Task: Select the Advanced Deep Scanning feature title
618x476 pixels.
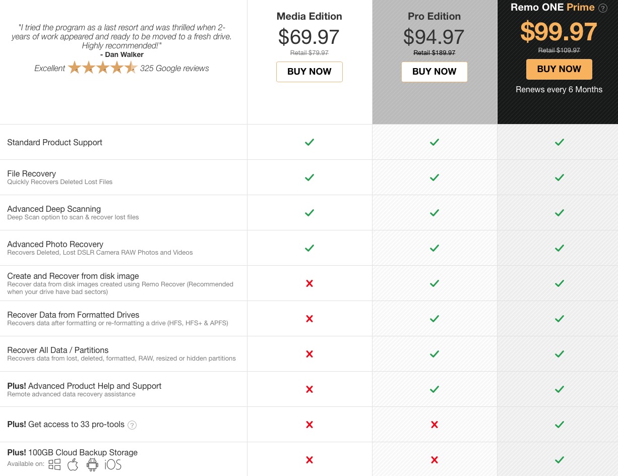Action: coord(54,209)
